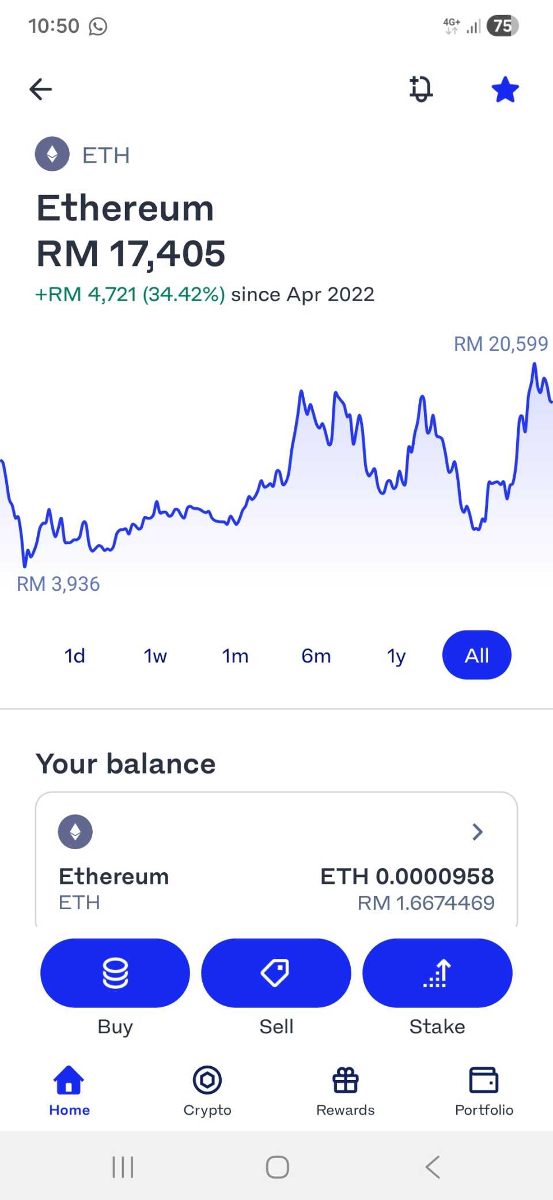Select the 1w chart range
Image resolution: width=553 pixels, height=1200 pixels.
(155, 655)
